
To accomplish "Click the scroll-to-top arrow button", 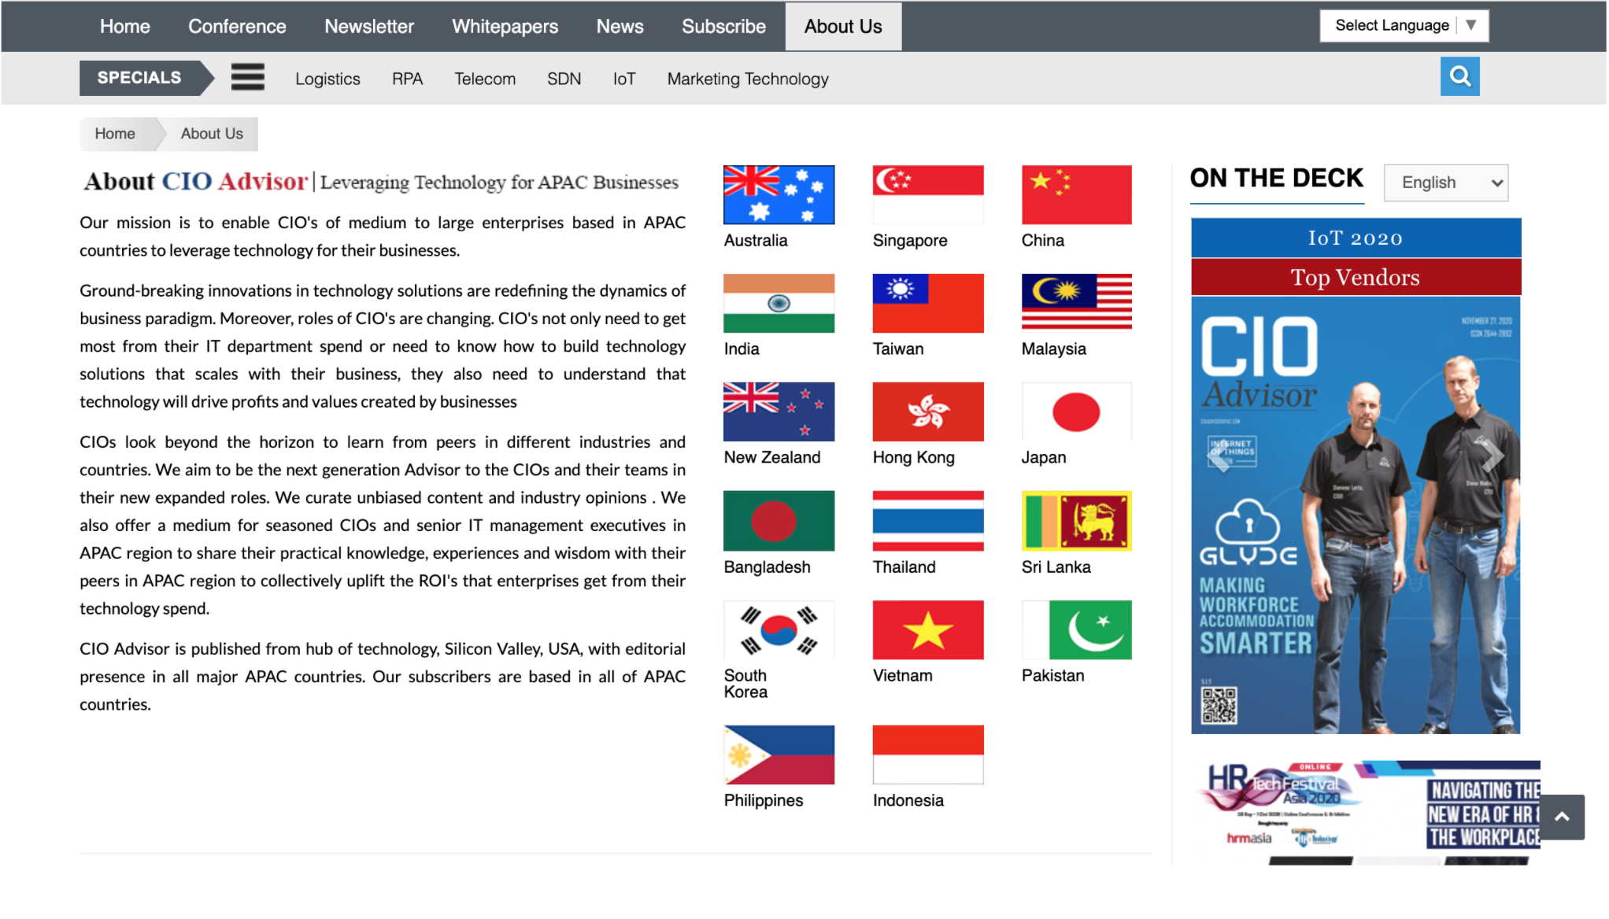I will [1562, 818].
